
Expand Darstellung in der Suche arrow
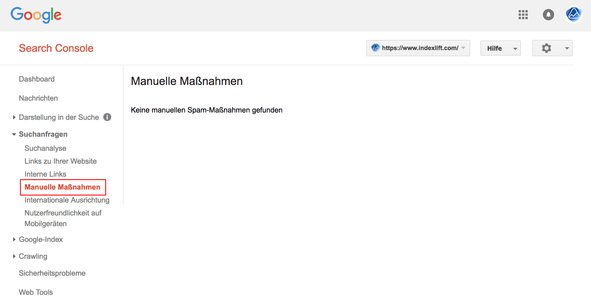point(14,117)
